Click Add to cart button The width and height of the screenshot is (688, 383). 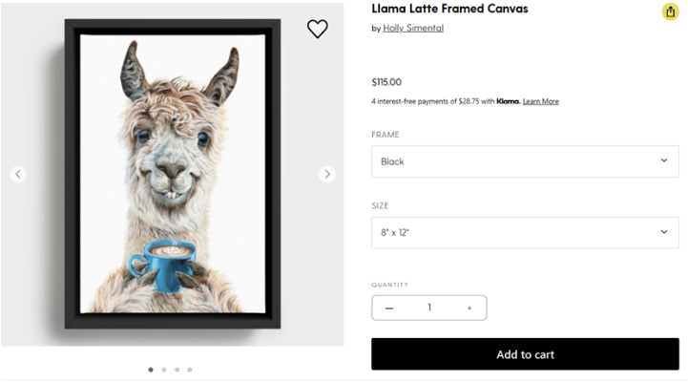click(525, 354)
